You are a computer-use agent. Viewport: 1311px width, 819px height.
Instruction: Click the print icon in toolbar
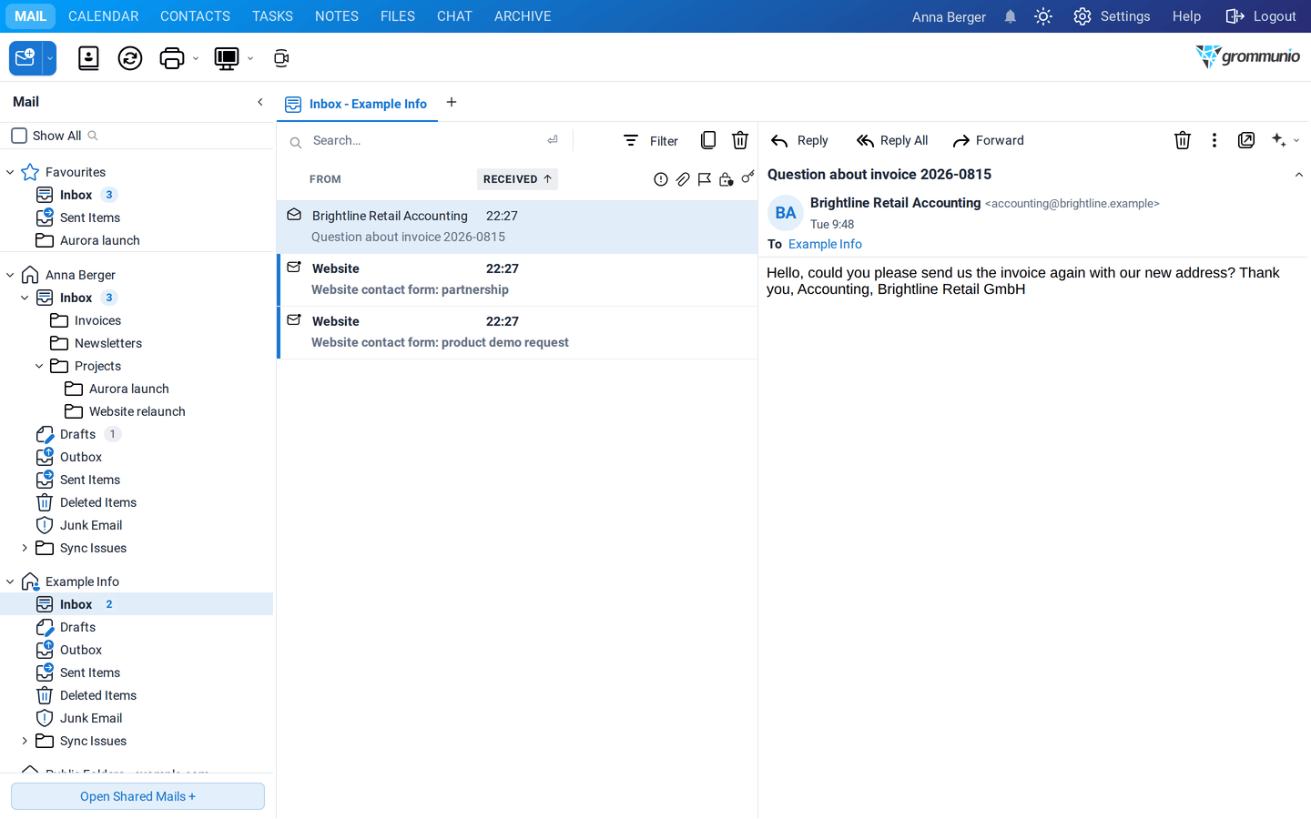click(x=171, y=58)
